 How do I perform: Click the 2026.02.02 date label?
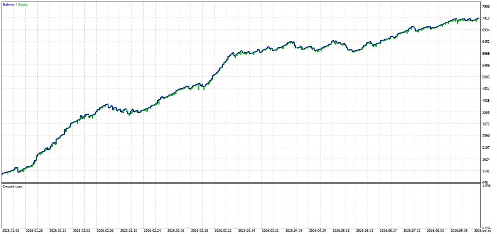82,231
